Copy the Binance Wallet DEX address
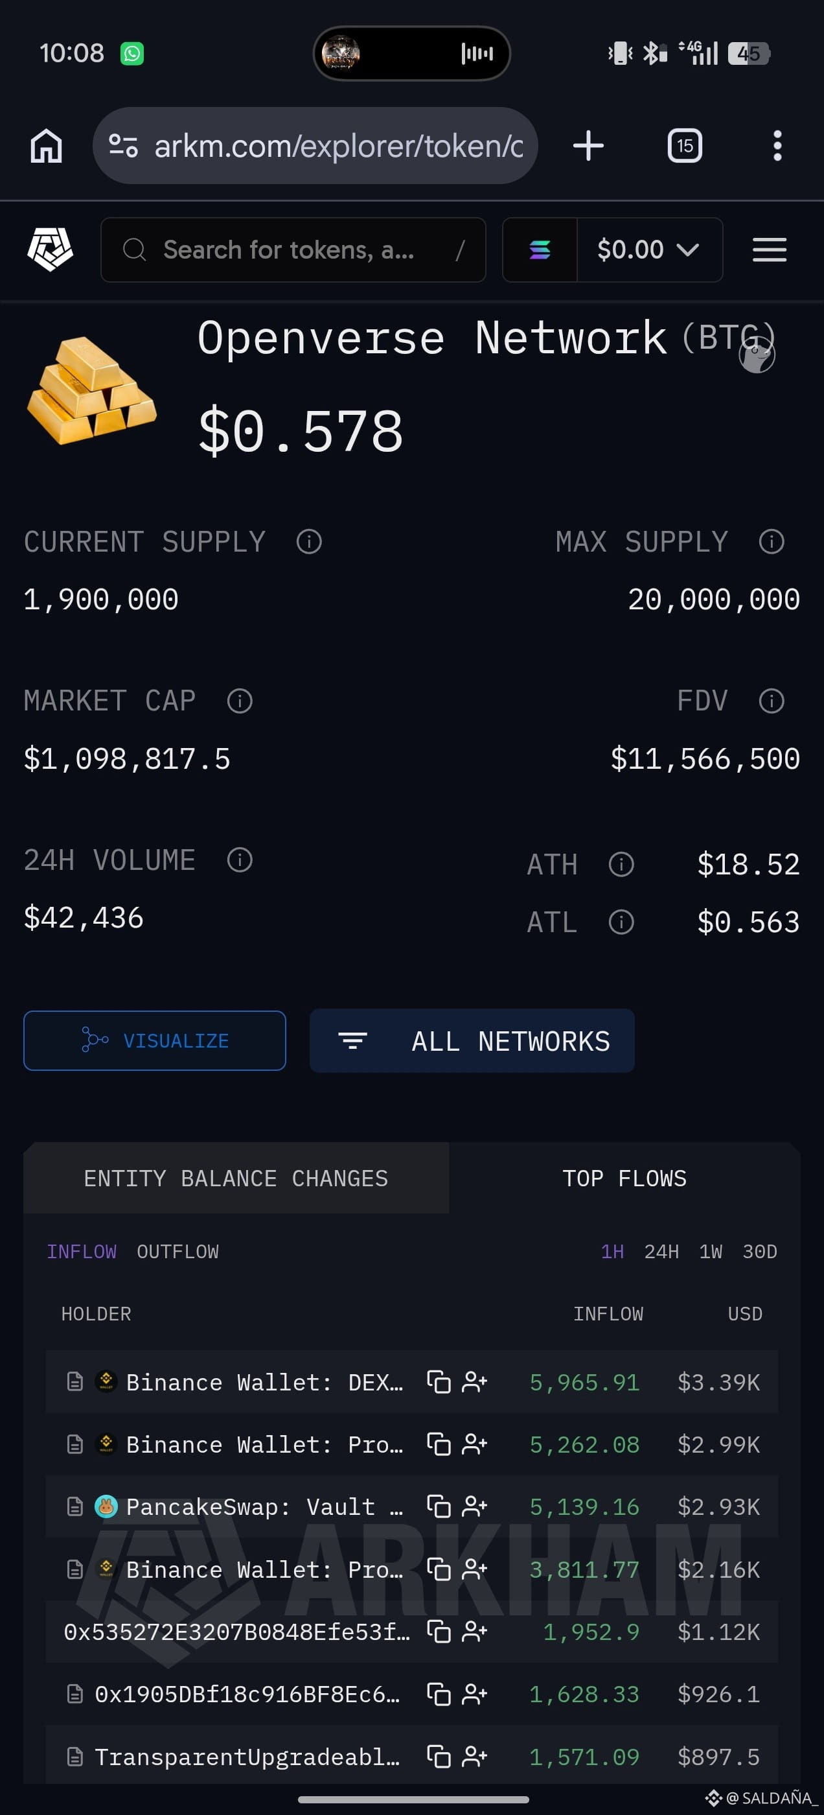The height and width of the screenshot is (1815, 824). click(x=438, y=1382)
